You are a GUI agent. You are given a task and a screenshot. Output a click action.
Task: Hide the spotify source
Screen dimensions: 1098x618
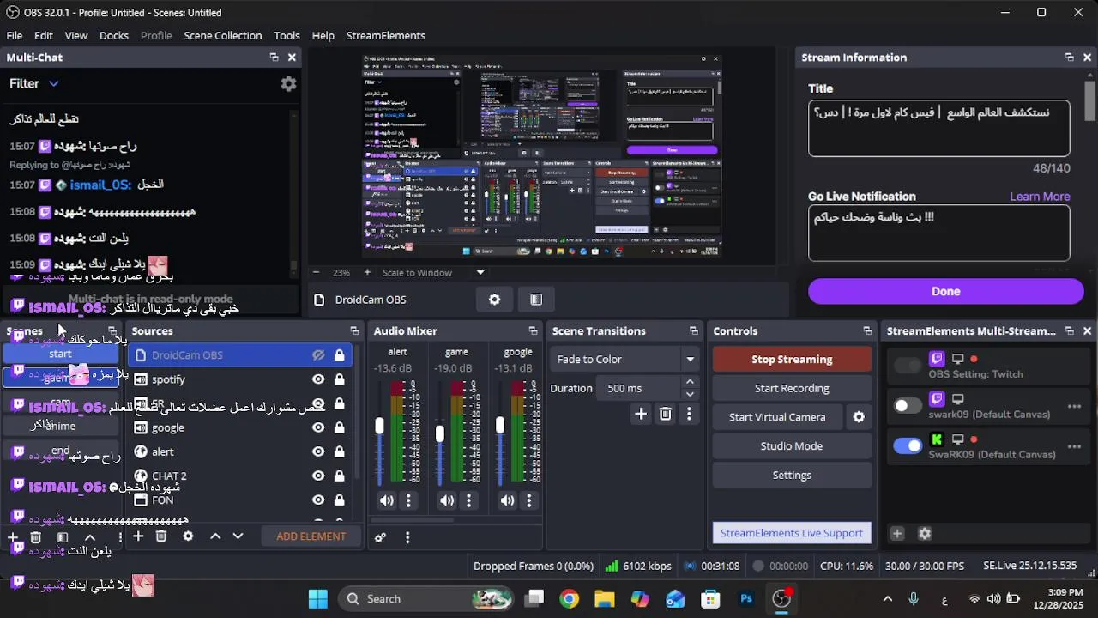(318, 379)
